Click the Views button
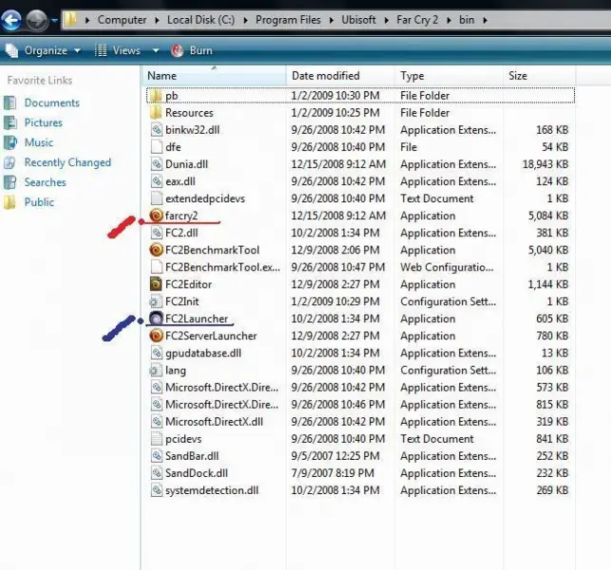Screen dimensions: 611x570 [118, 50]
